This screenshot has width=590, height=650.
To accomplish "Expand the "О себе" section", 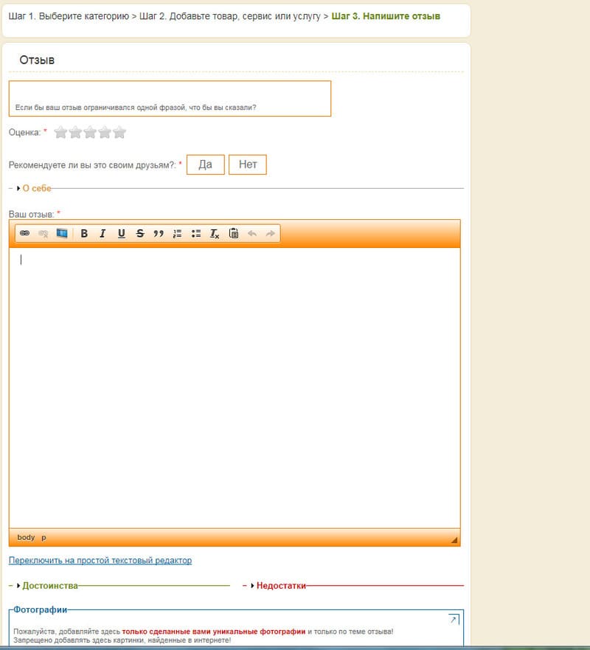I will point(36,188).
